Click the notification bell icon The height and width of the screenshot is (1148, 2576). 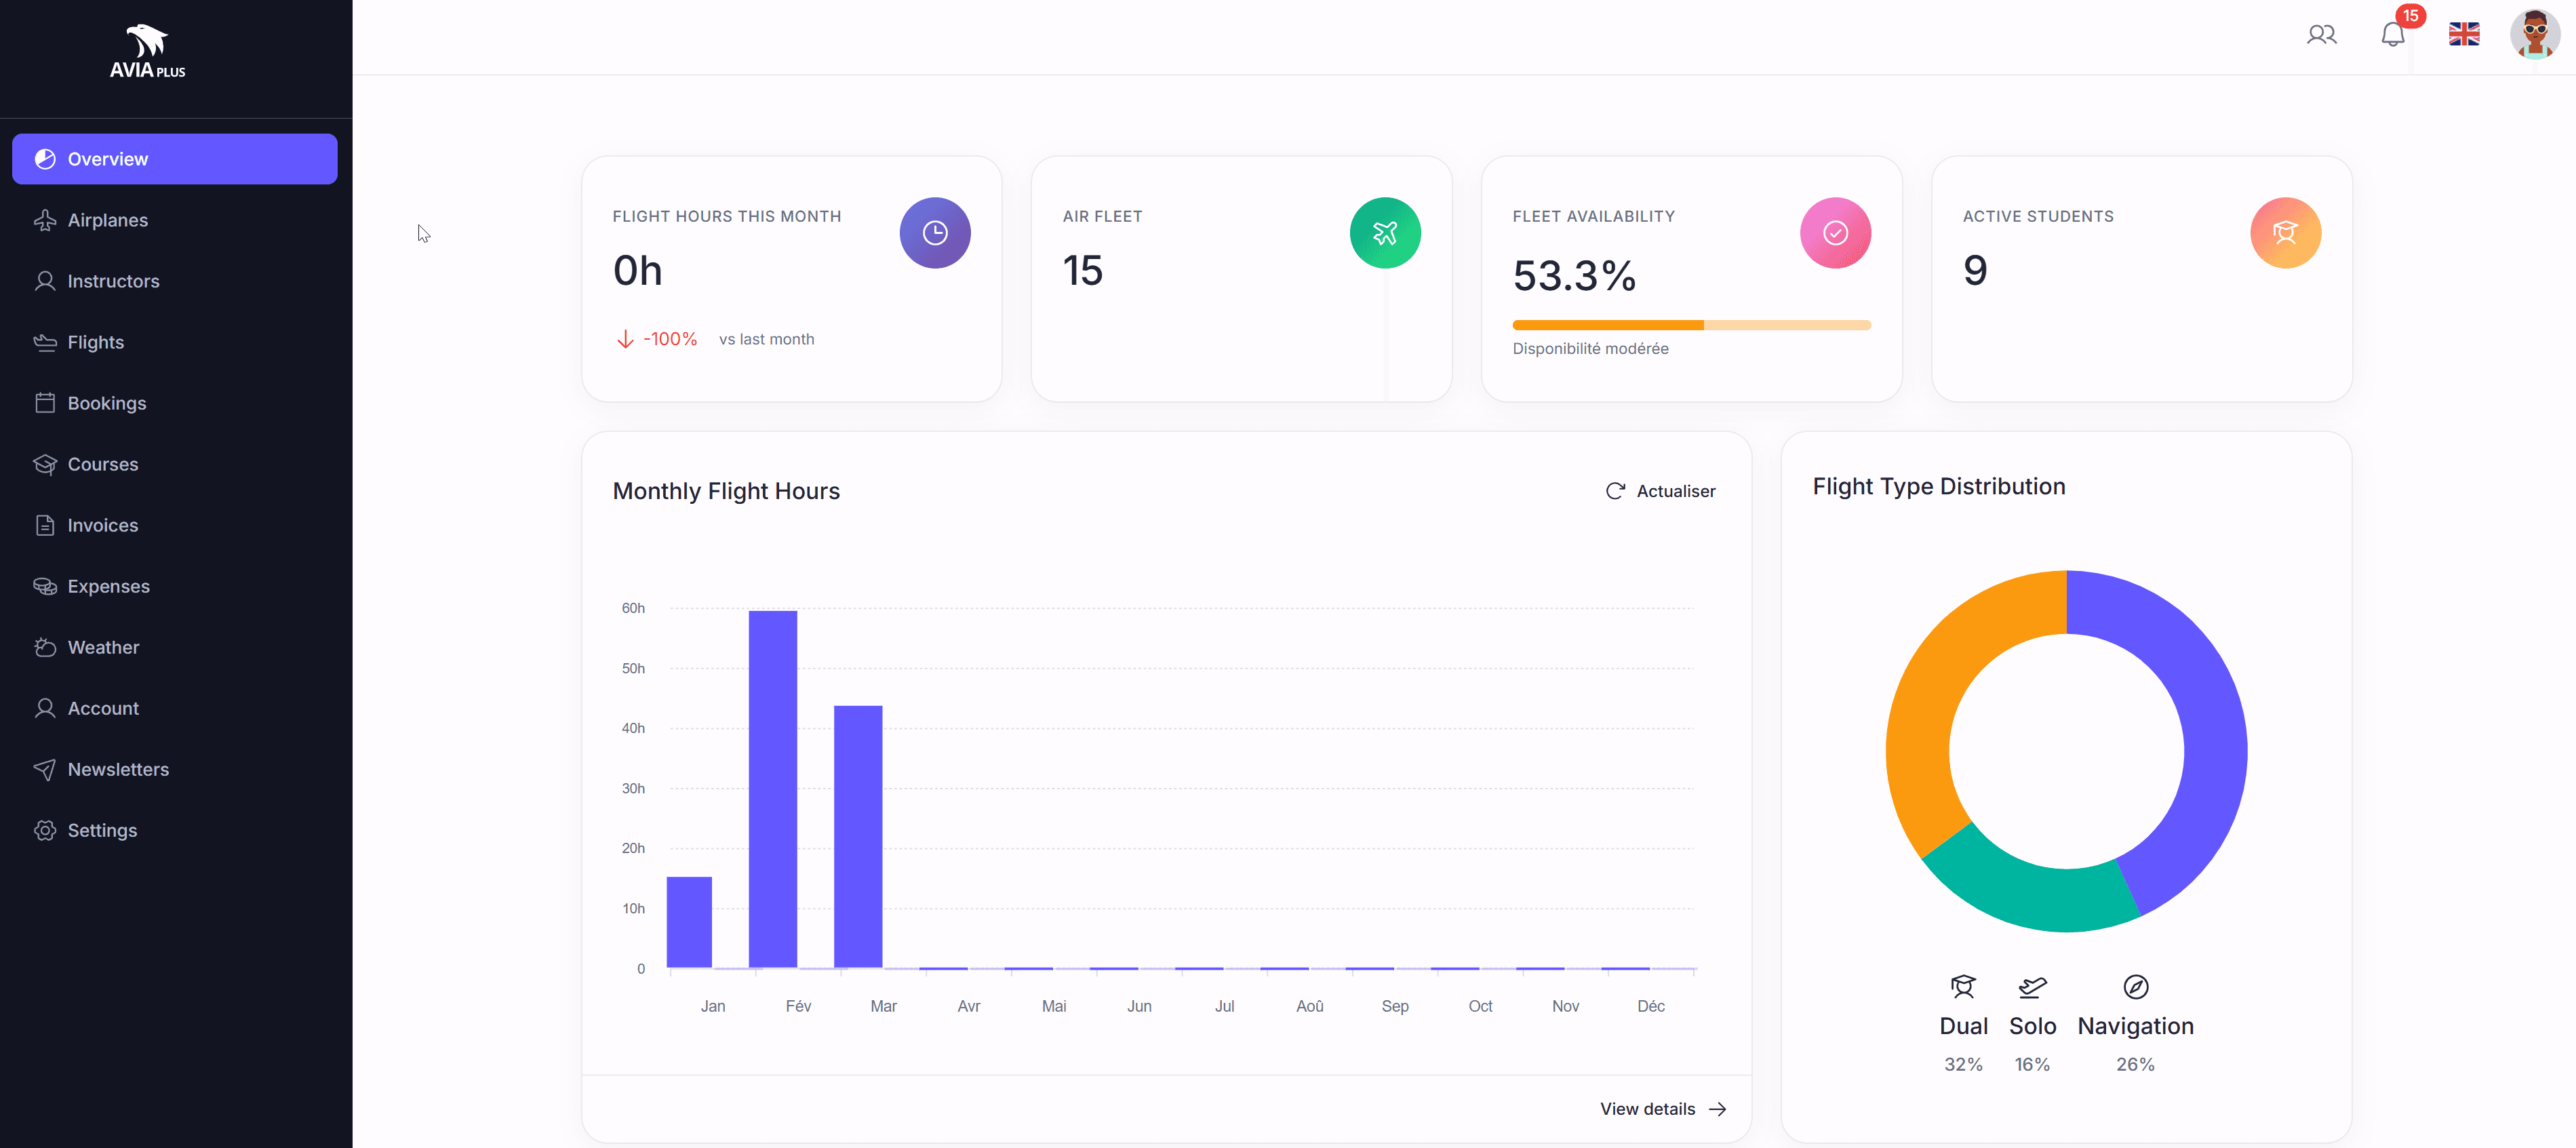2393,34
